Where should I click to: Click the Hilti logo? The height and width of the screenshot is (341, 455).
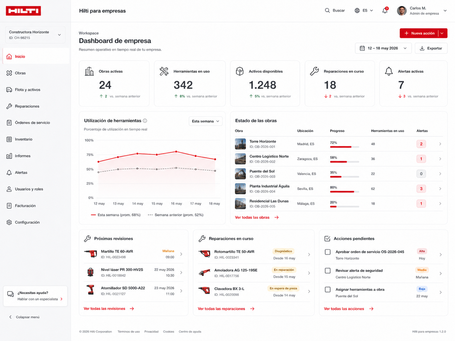(x=23, y=11)
